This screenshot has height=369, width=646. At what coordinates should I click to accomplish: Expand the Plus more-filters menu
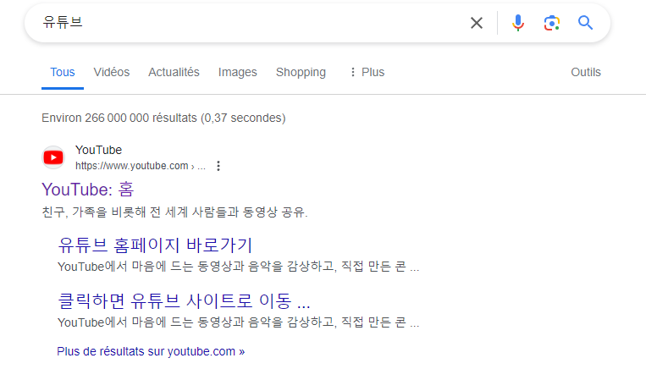point(367,72)
